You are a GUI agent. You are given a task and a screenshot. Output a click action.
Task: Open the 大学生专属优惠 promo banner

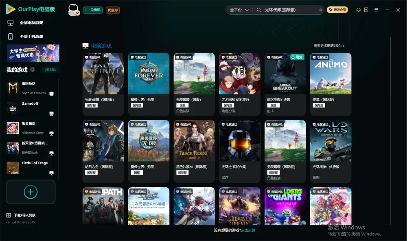coord(33,53)
